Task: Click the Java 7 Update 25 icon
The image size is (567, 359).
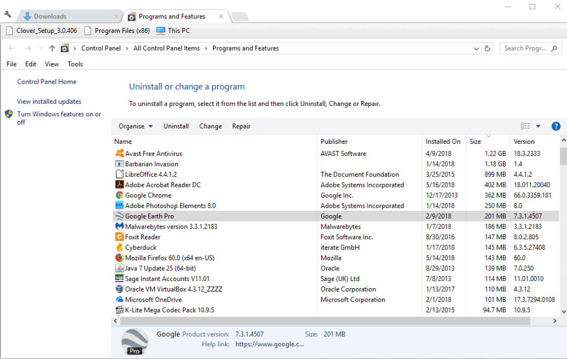Action: pos(119,268)
